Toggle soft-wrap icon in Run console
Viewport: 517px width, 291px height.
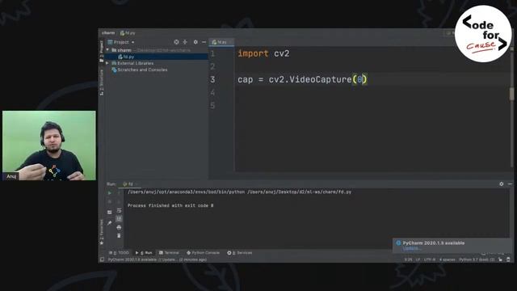pos(119,210)
